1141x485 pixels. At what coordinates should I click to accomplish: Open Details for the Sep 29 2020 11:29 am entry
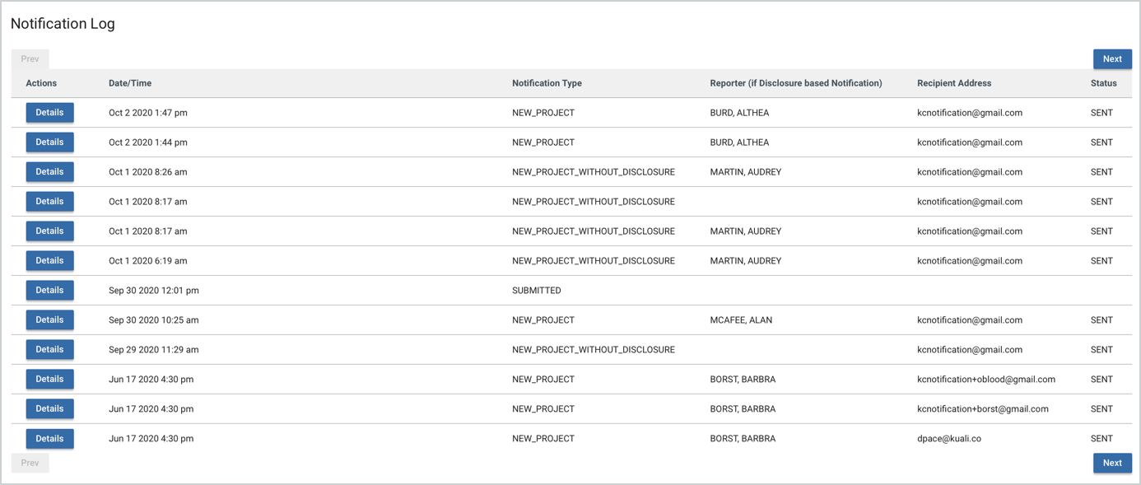(x=49, y=349)
